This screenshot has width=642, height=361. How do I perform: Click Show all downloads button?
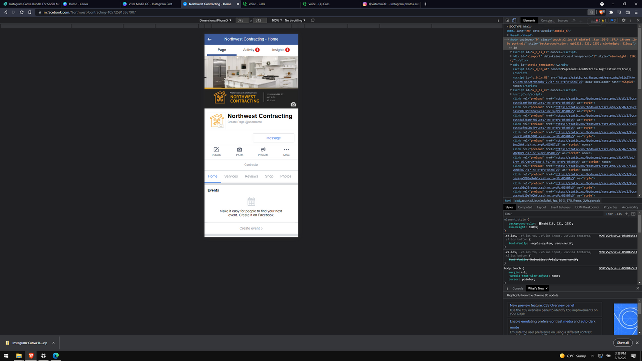click(x=623, y=343)
